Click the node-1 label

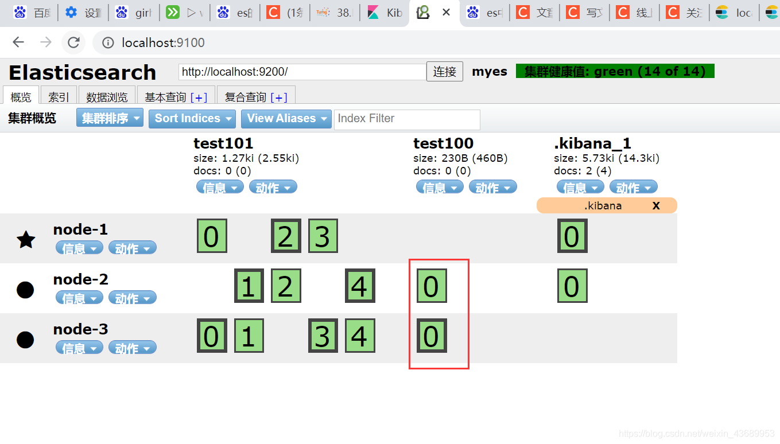(x=80, y=229)
